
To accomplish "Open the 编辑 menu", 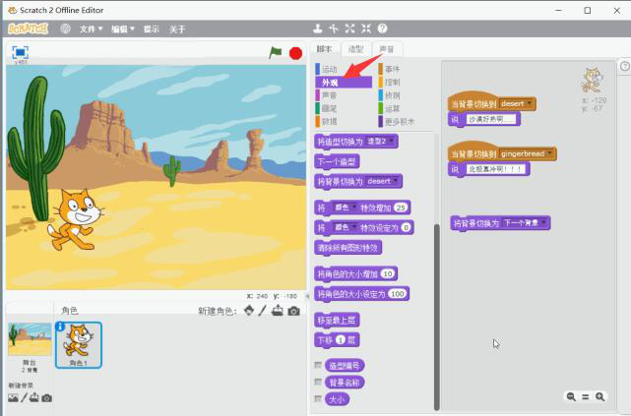I will [x=123, y=29].
